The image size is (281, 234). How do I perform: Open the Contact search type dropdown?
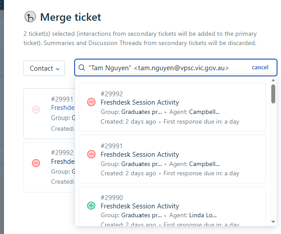[44, 68]
